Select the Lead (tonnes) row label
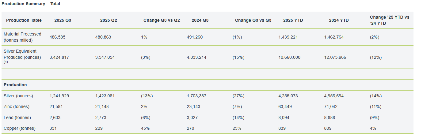The image size is (423, 138). [17, 118]
